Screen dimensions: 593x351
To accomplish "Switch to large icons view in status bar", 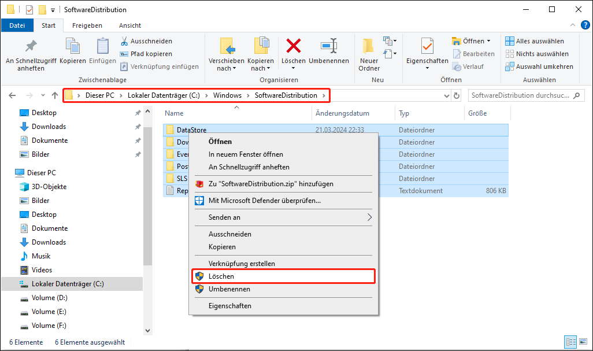I will point(583,342).
